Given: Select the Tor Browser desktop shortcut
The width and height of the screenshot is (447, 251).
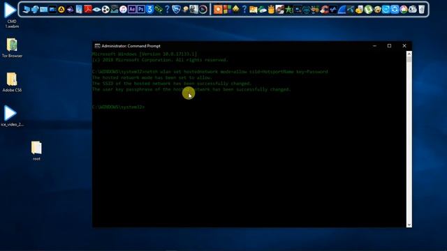Looking at the screenshot, I should click(x=12, y=48).
